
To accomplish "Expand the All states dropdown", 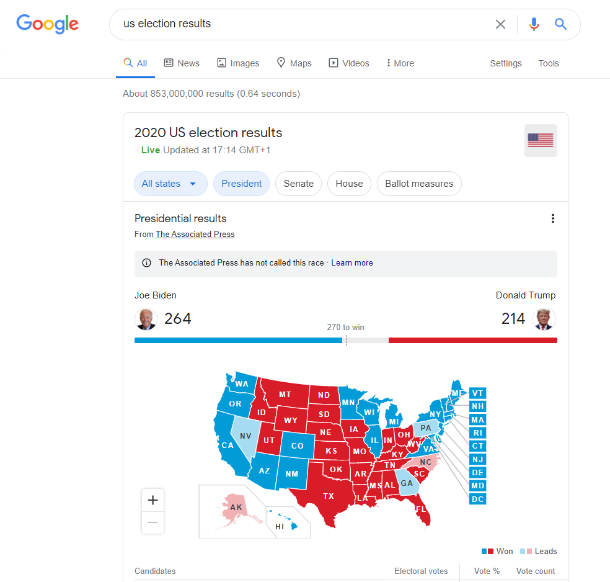I will (x=170, y=184).
